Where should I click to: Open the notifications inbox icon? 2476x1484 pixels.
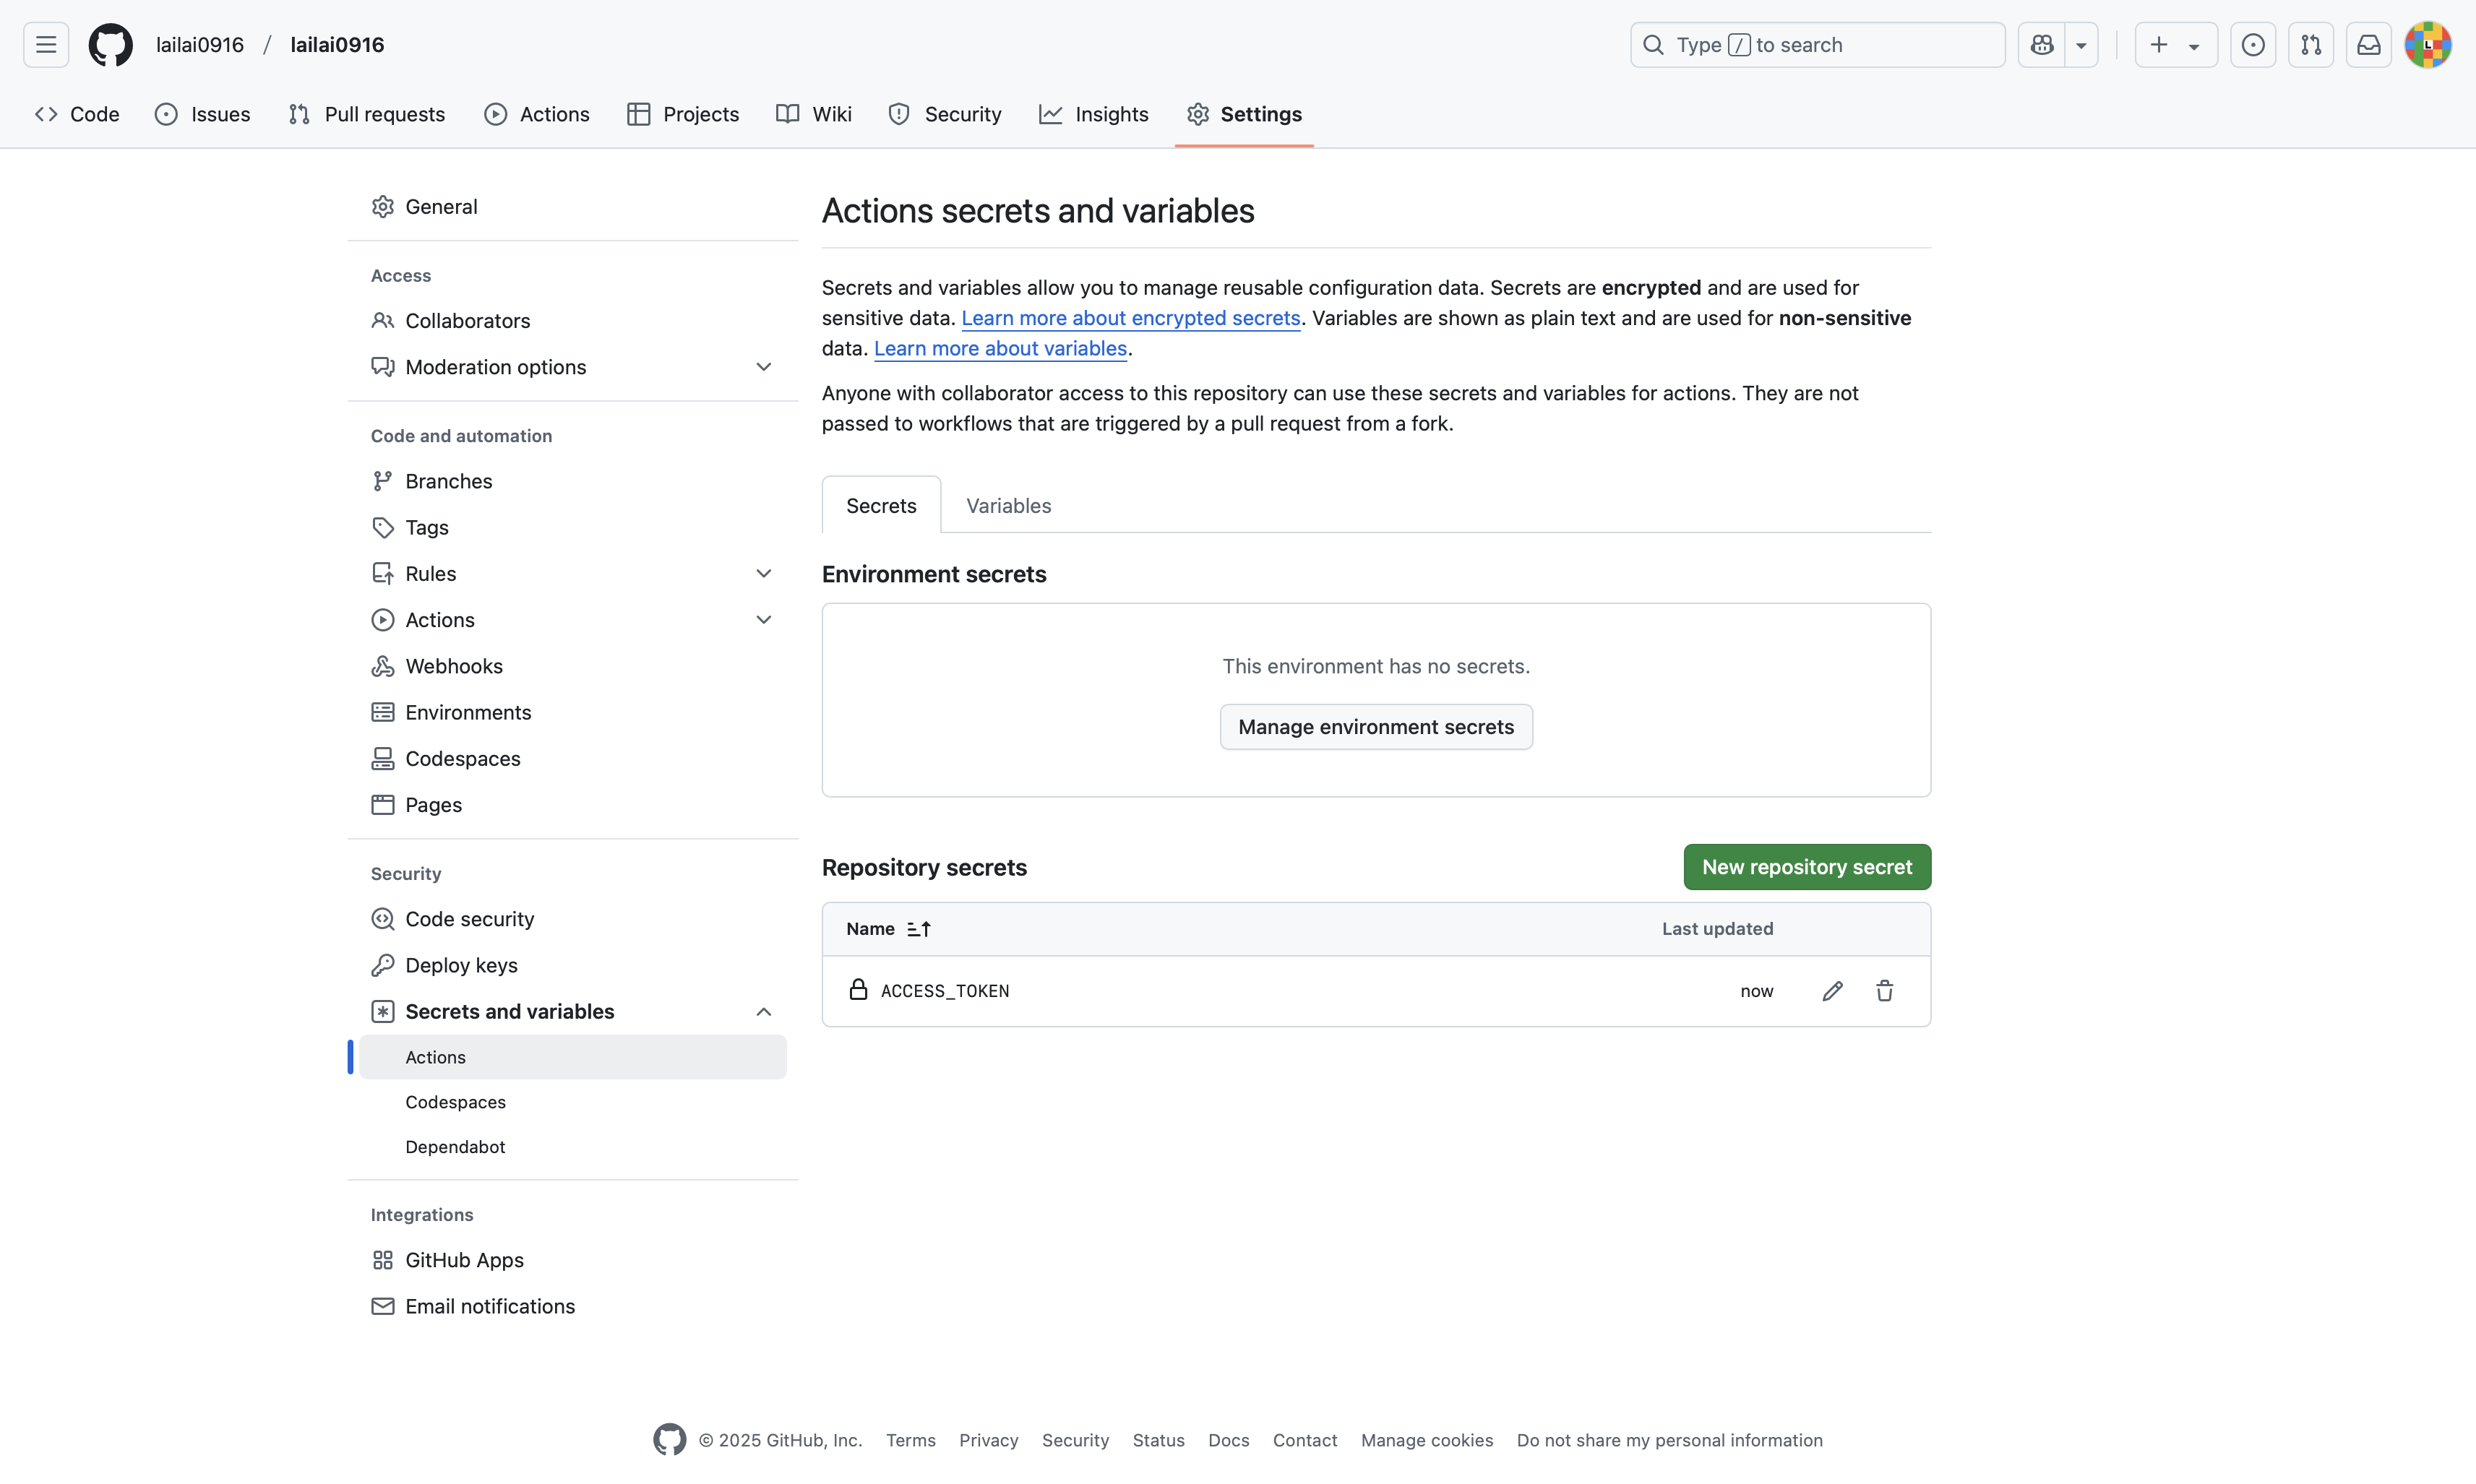click(2368, 45)
